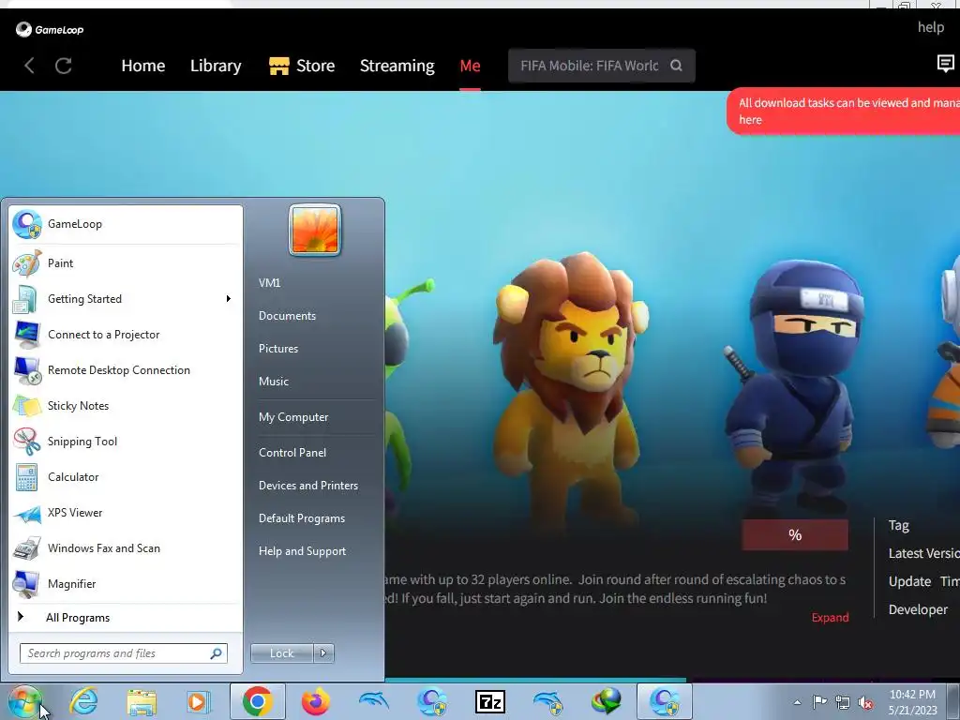Switch to Google Chrome on taskbar
The image size is (960, 720).
tap(258, 701)
